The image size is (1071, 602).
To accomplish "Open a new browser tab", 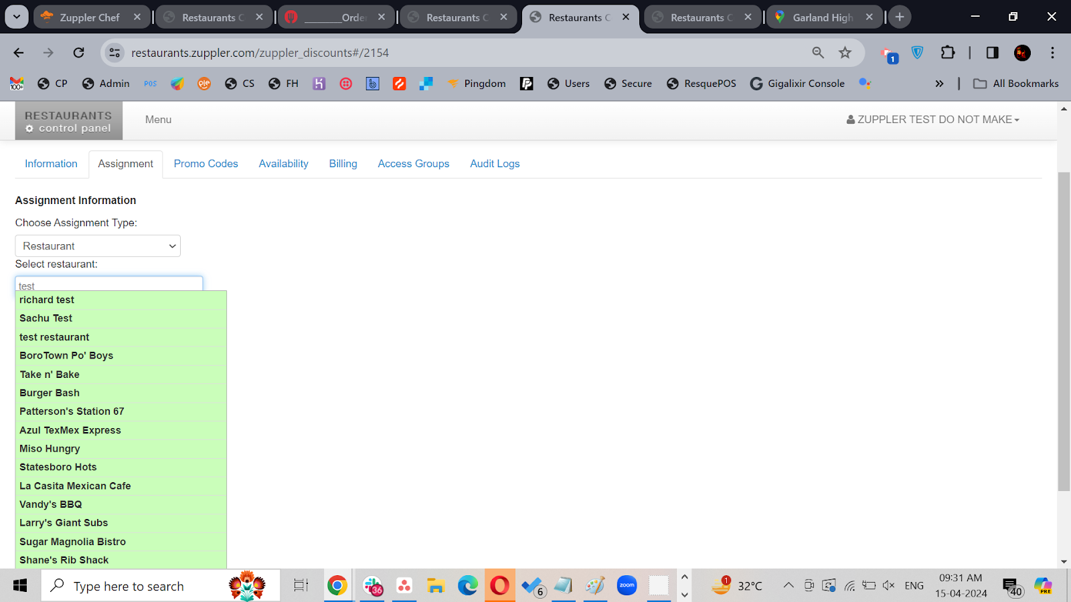I will pyautogui.click(x=900, y=17).
